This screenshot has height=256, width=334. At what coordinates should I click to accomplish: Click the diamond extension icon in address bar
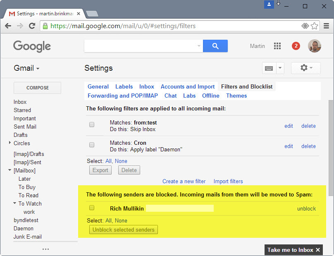tap(305, 26)
